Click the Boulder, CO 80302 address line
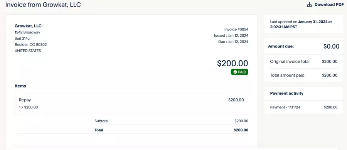The width and height of the screenshot is (347, 150). click(x=31, y=44)
